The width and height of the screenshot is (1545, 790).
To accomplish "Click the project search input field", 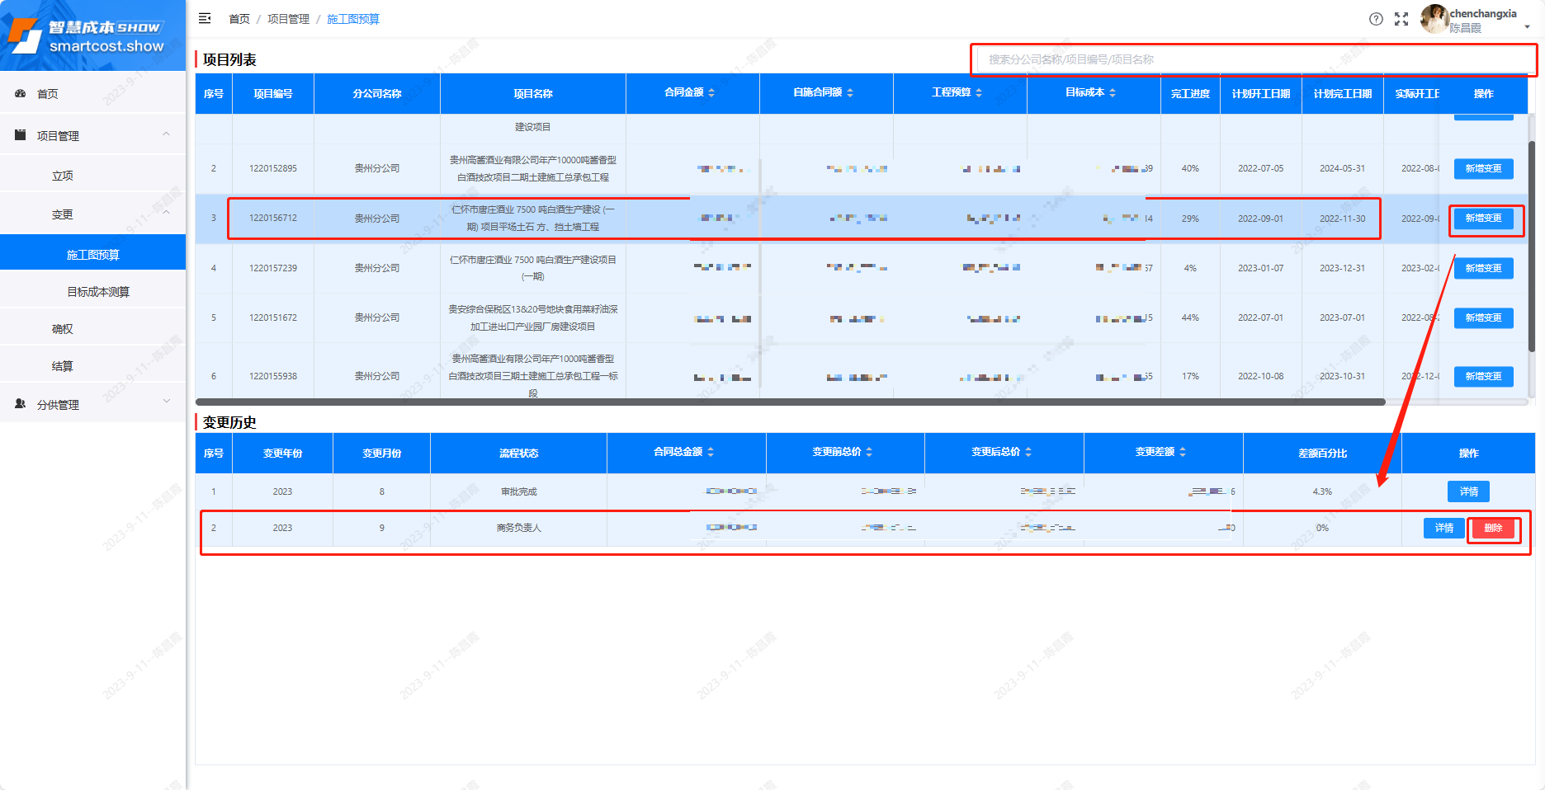I will pos(1253,59).
